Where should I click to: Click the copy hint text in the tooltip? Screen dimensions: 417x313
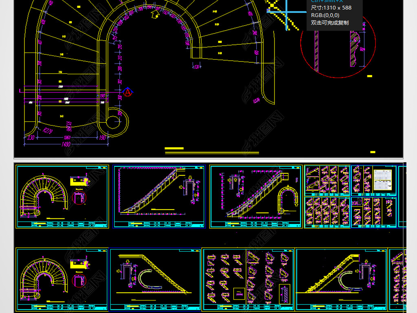point(330,23)
